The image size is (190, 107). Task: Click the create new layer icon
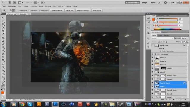coord(181,100)
